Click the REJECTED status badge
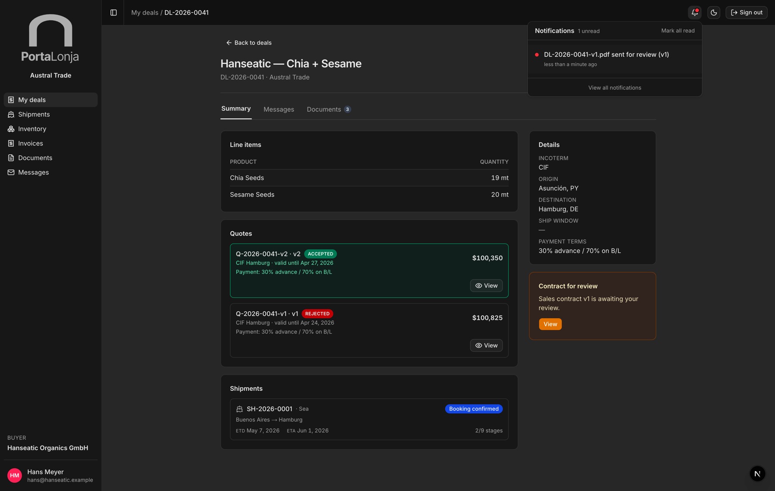 tap(317, 314)
